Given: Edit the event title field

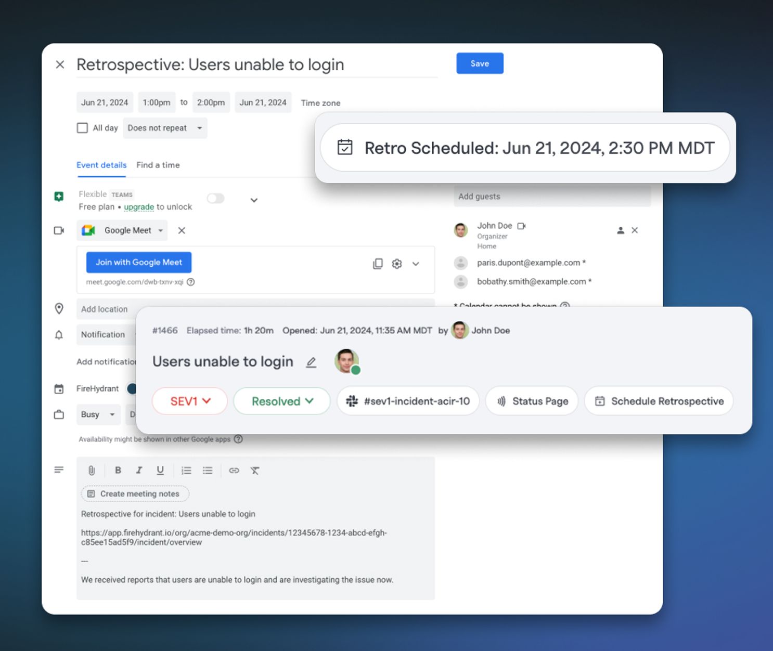Looking at the screenshot, I should tap(257, 65).
